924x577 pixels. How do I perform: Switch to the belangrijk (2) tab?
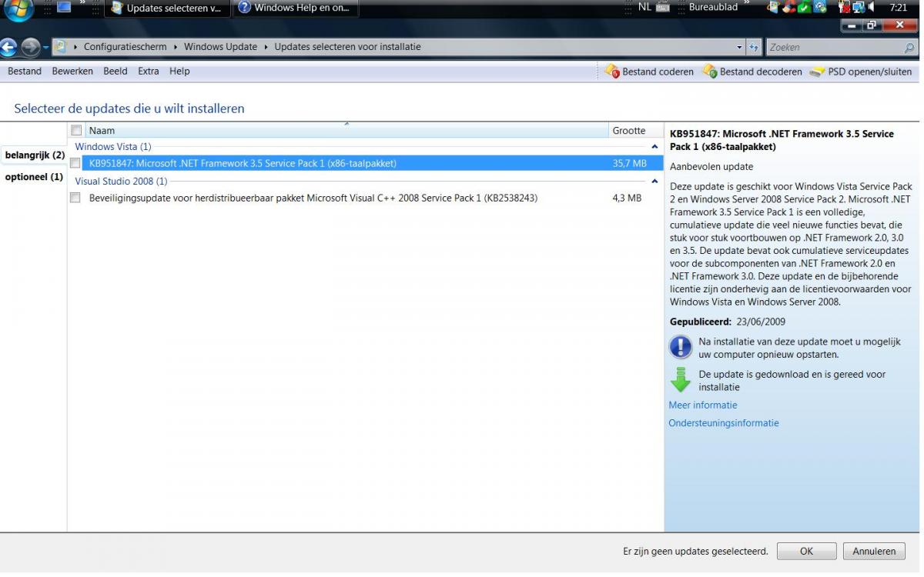(x=35, y=155)
